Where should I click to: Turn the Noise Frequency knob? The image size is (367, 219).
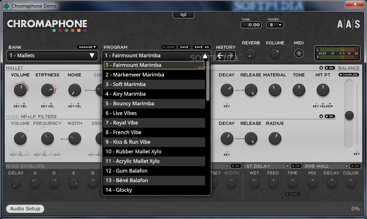click(48, 139)
